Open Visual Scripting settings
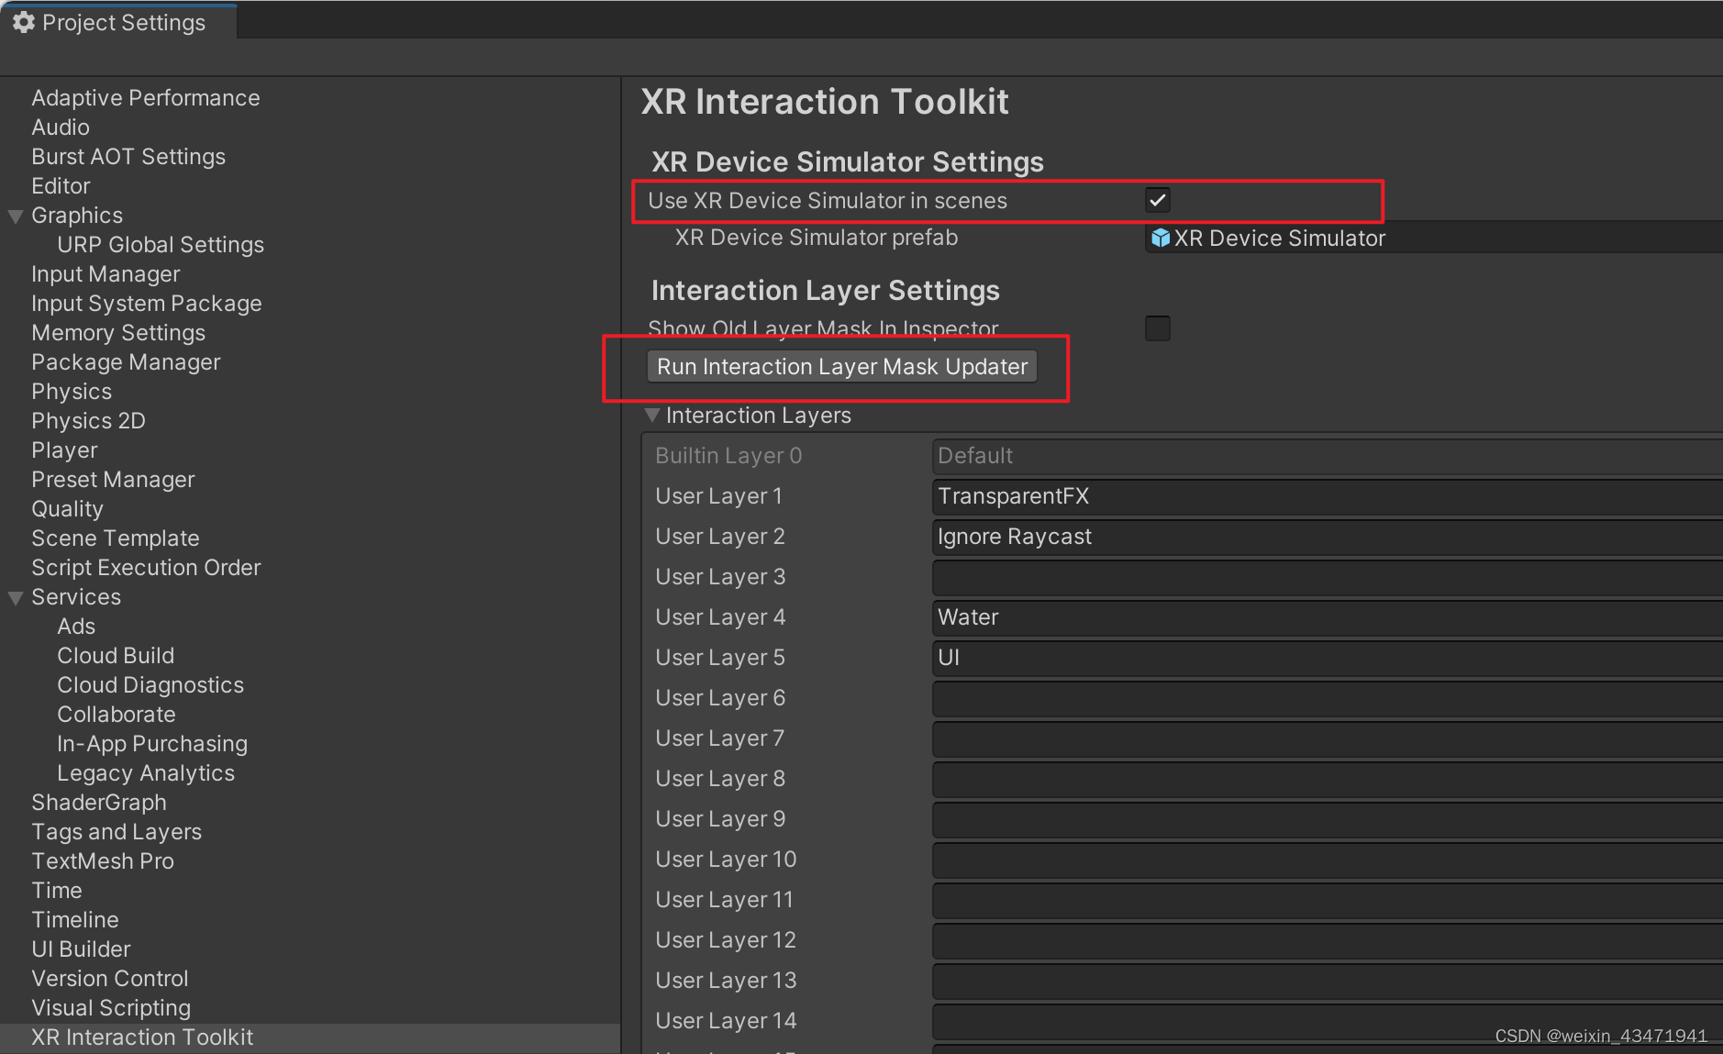1723x1054 pixels. tap(111, 1008)
